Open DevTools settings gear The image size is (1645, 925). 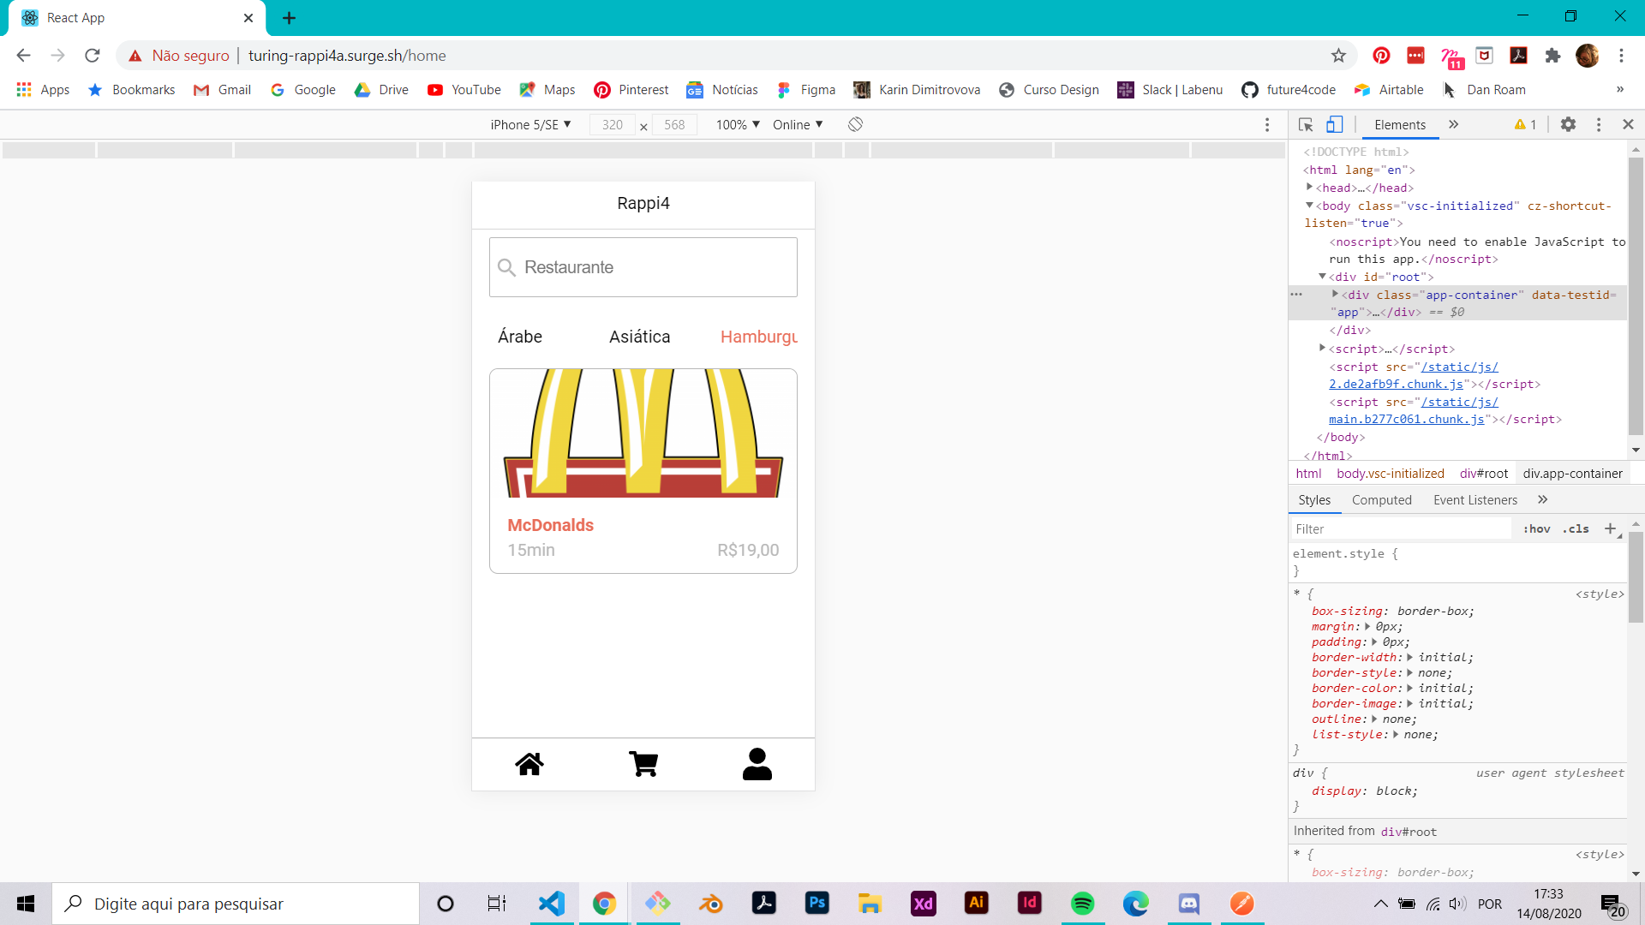1568,125
